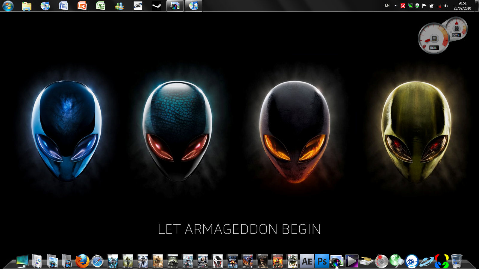This screenshot has height=269, width=479.
Task: Open Avira antivirus tray icon
Action: pyautogui.click(x=403, y=6)
